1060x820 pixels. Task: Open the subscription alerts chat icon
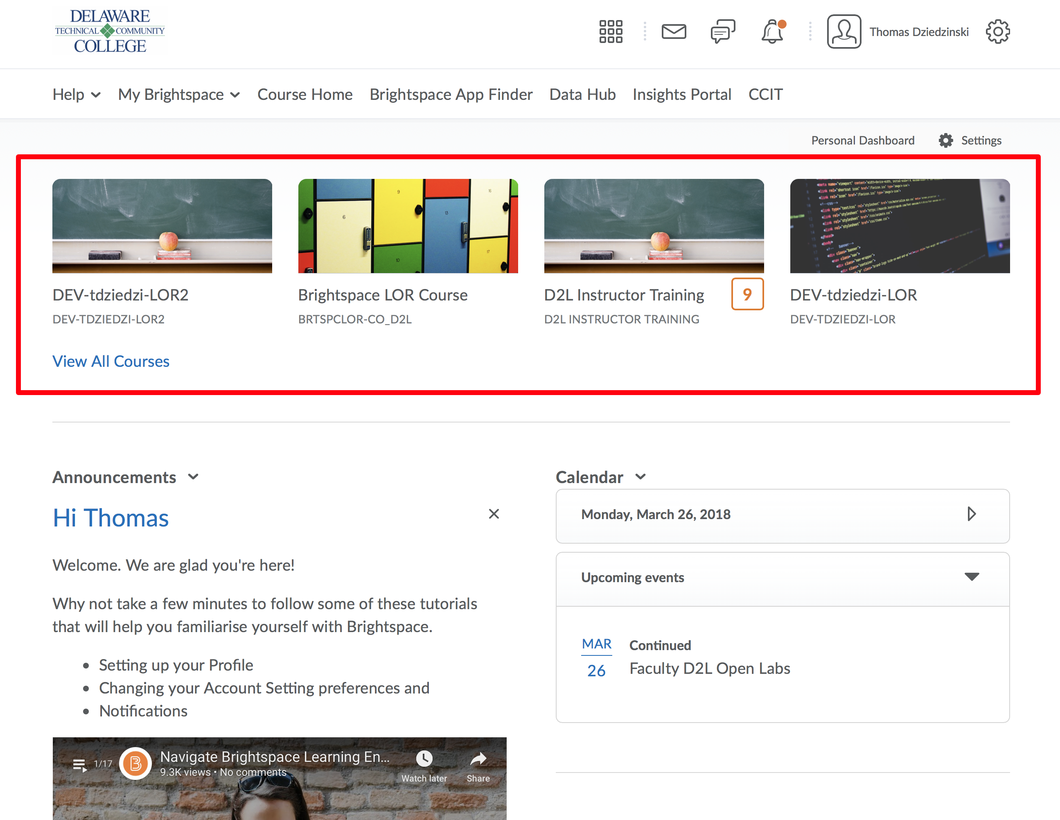tap(723, 32)
